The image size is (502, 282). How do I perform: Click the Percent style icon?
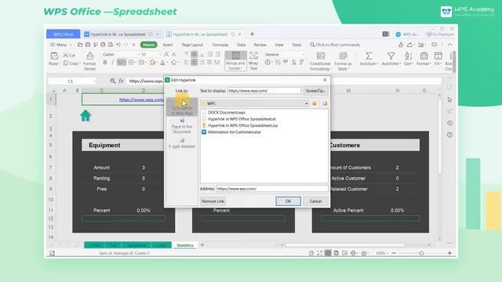point(278,63)
